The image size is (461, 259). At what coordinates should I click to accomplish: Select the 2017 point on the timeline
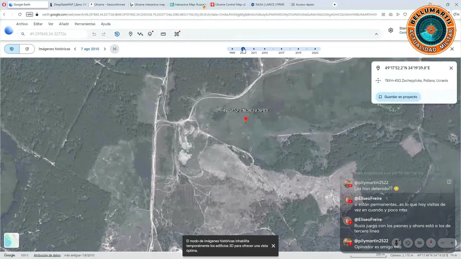[x=281, y=49]
